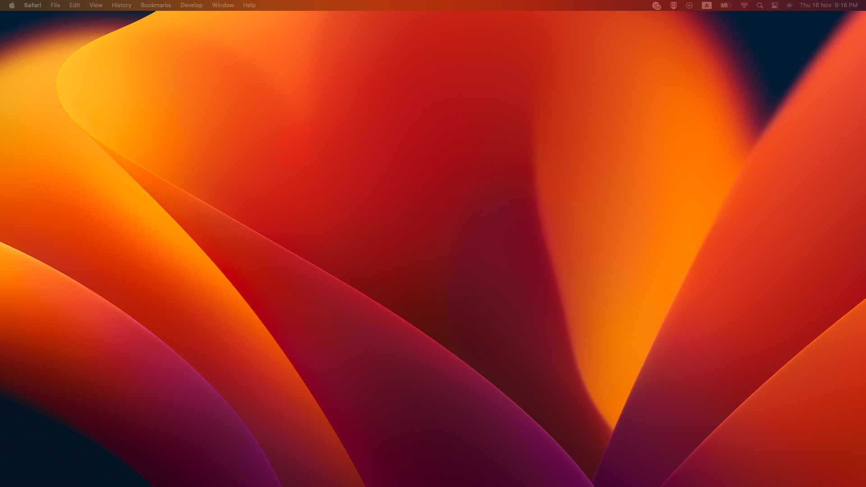Open the Edit menu
This screenshot has width=866, height=487.
point(74,5)
